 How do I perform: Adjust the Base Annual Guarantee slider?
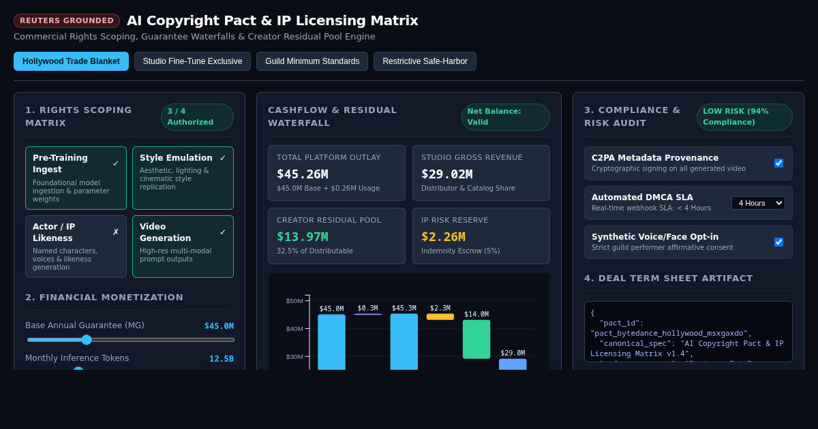(x=130, y=340)
